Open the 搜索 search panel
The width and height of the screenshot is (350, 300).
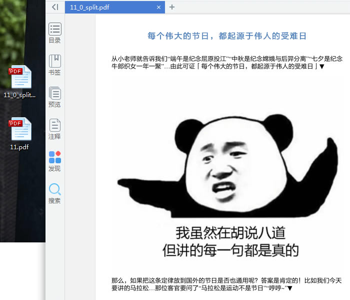[54, 193]
